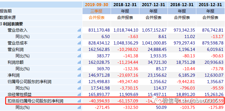The height and width of the screenshot is (111, 225).
Task: Open chart icon for 营业总收入 row
Action: point(79,30)
